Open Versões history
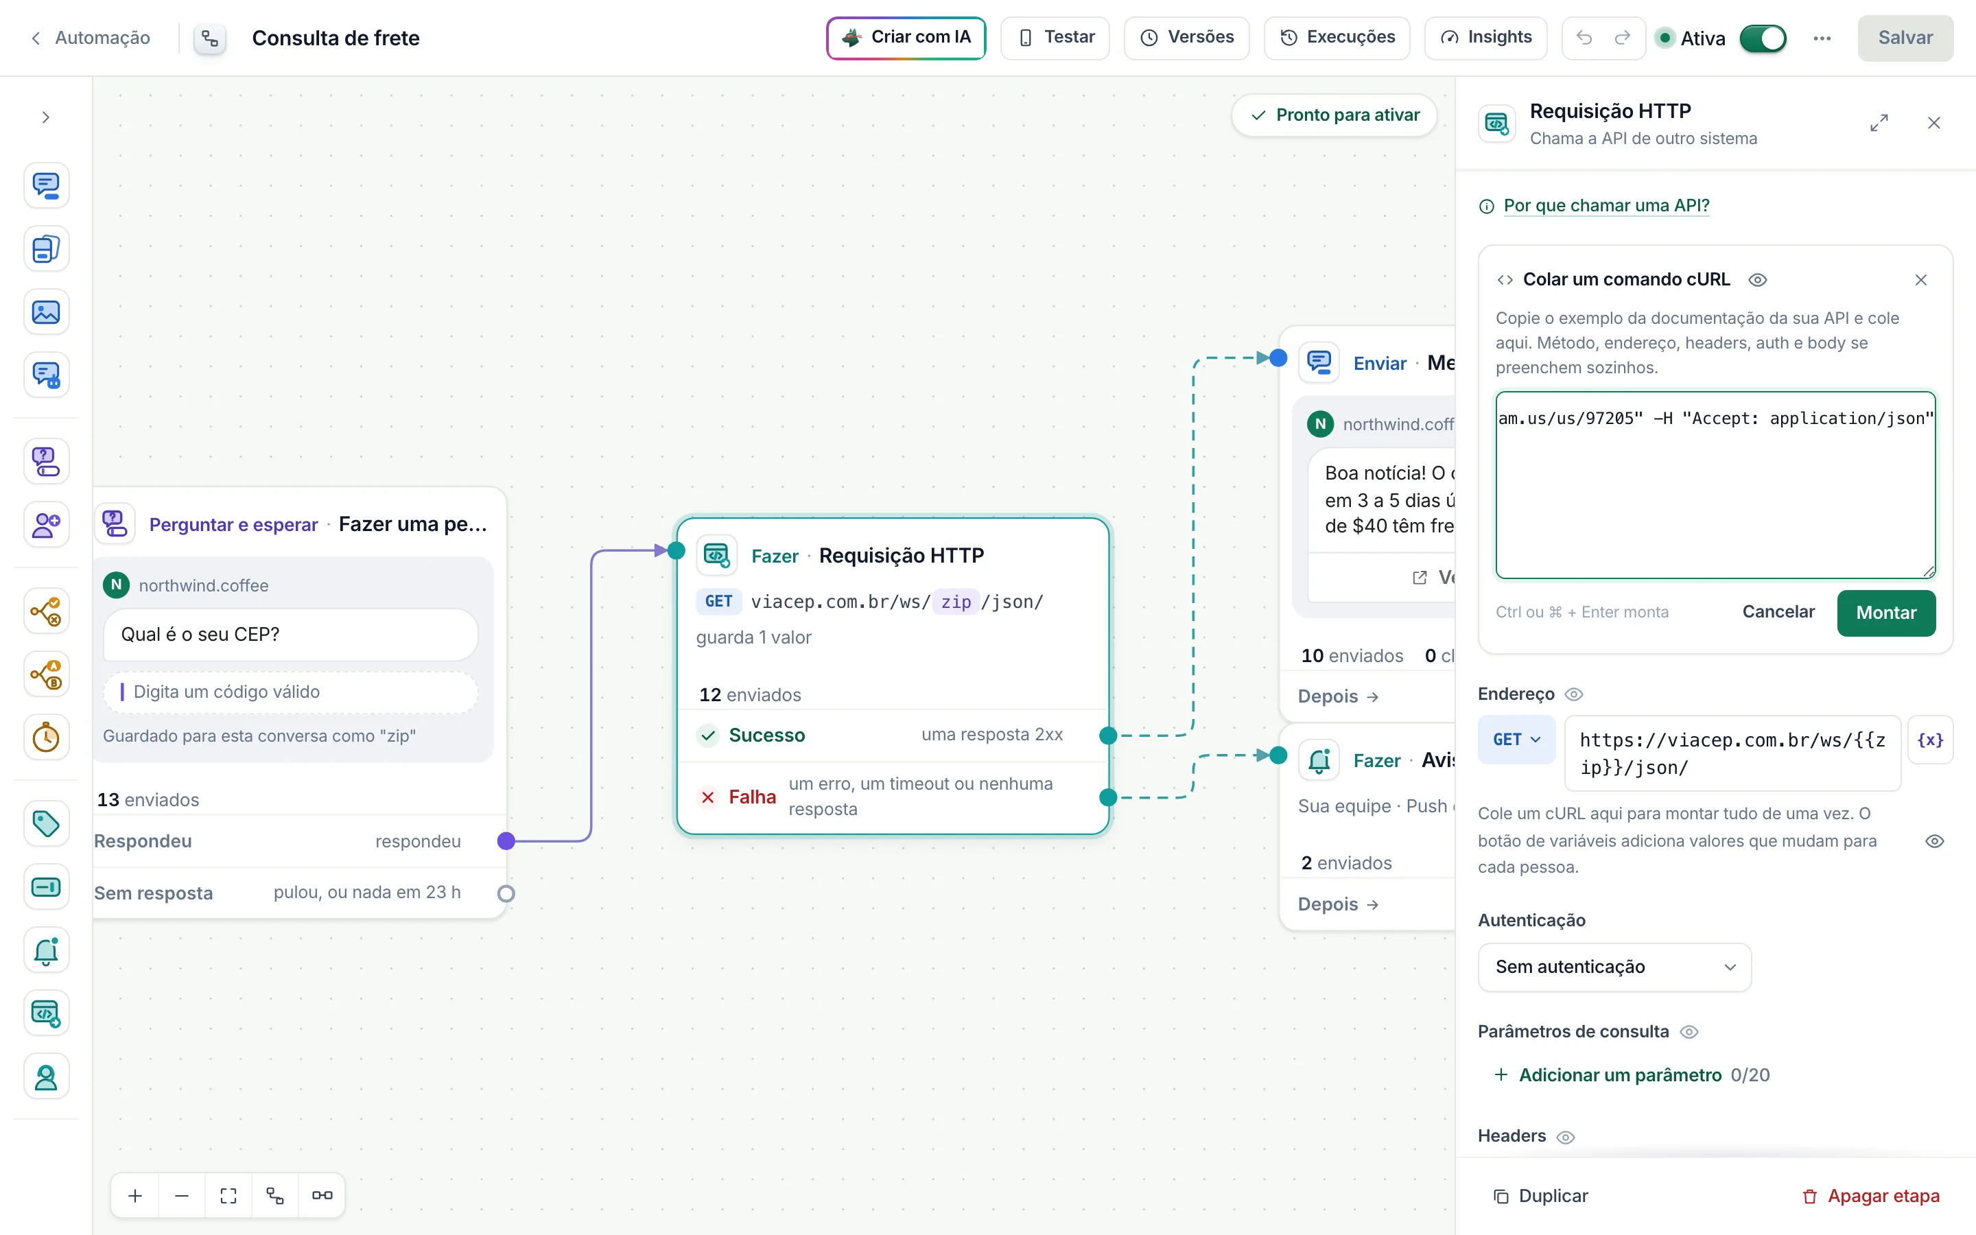 point(1186,38)
